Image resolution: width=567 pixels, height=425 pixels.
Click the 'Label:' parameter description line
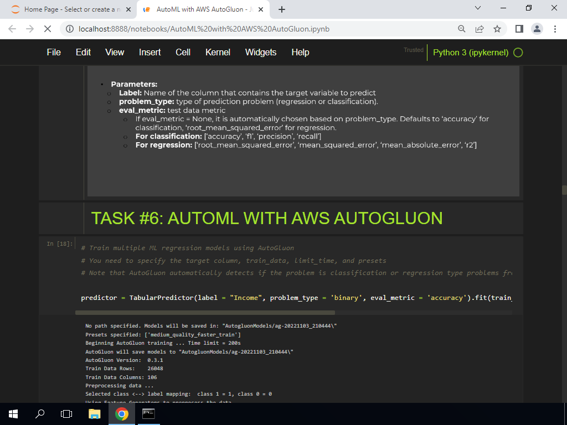248,93
